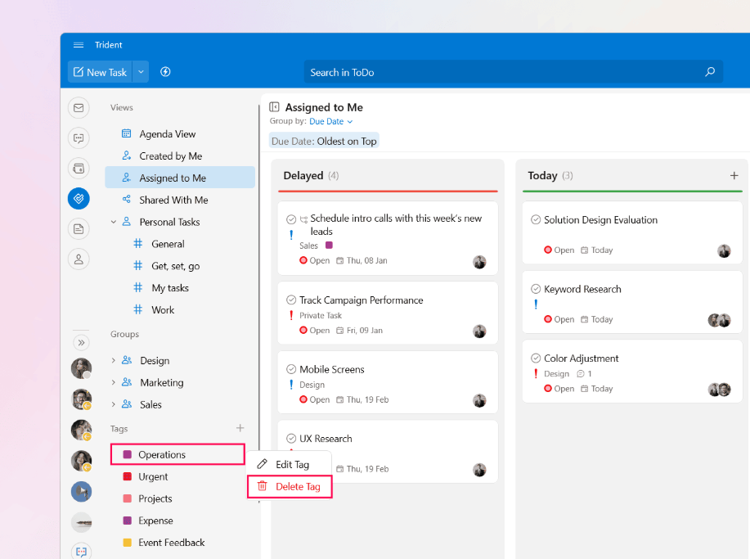Choose Edit Tag from context menu

[290, 465]
